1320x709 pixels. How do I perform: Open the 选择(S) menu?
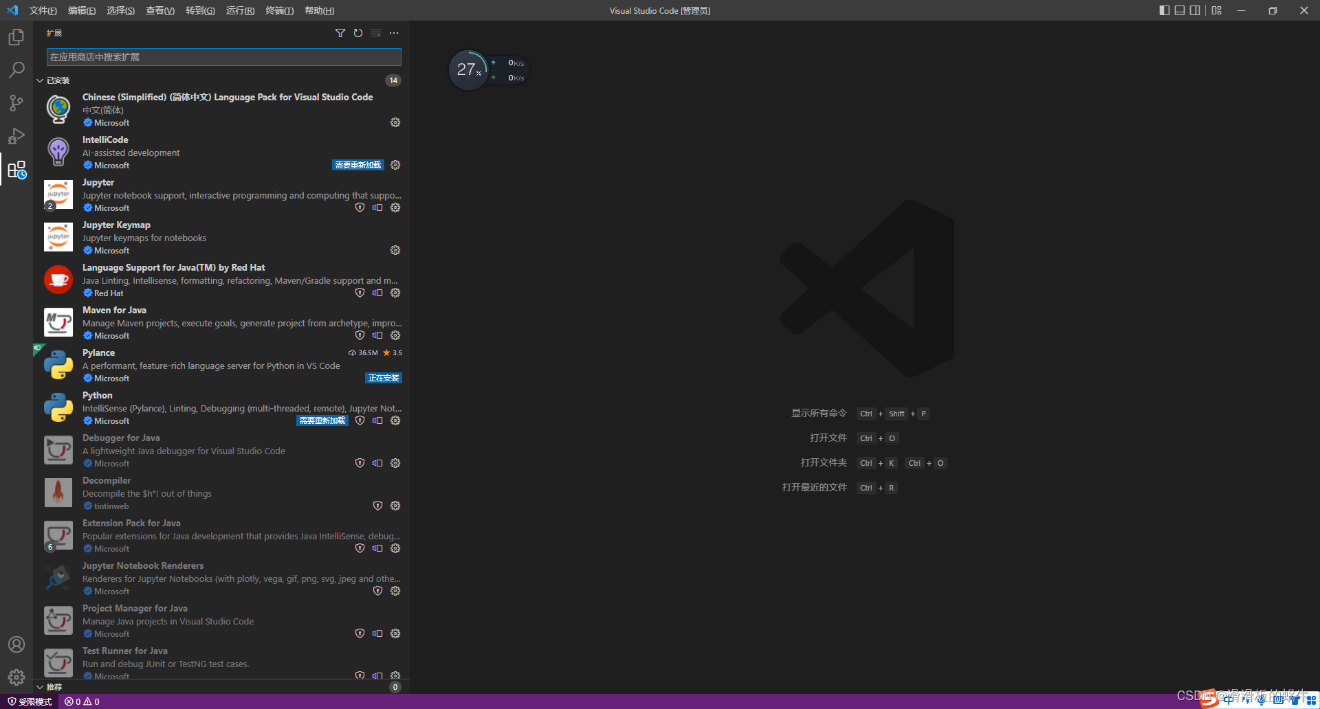click(x=121, y=10)
